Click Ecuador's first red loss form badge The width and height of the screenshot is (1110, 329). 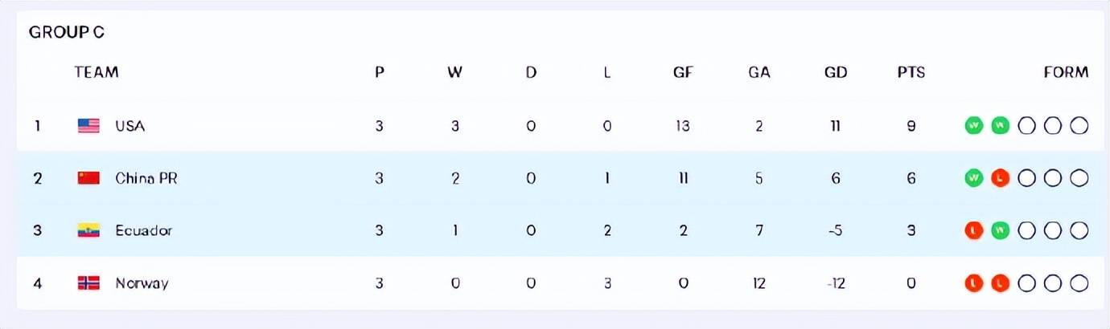[x=974, y=230]
